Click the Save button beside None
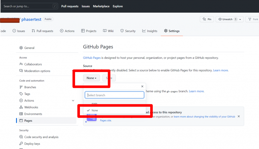This screenshot has height=149, width=259. [x=109, y=78]
